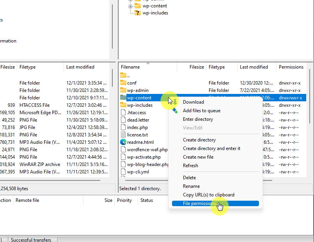
Task: Select Copy URL(s) to clipboard
Action: (x=208, y=195)
